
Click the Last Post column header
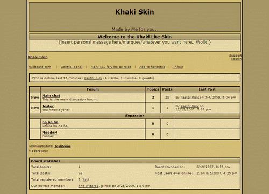(207, 89)
